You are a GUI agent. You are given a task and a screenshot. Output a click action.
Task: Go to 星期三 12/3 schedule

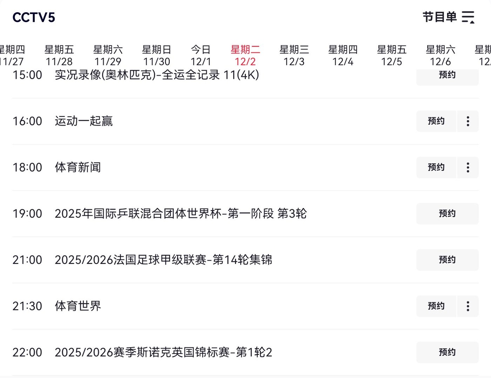coord(294,55)
